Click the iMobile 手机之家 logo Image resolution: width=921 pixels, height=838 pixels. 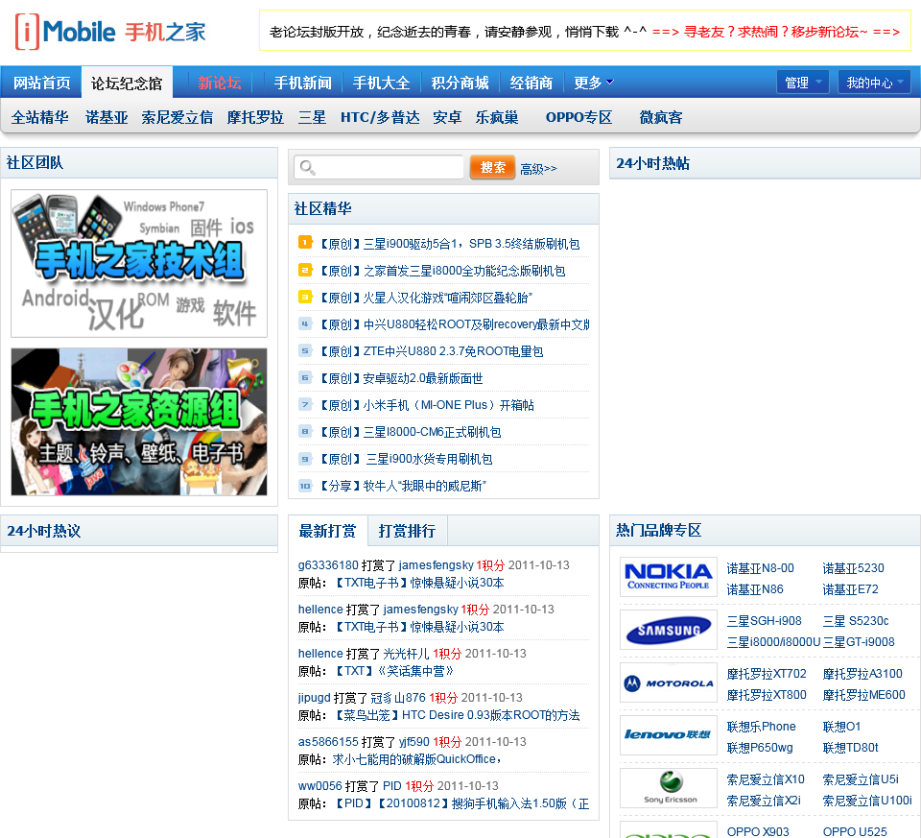[110, 32]
